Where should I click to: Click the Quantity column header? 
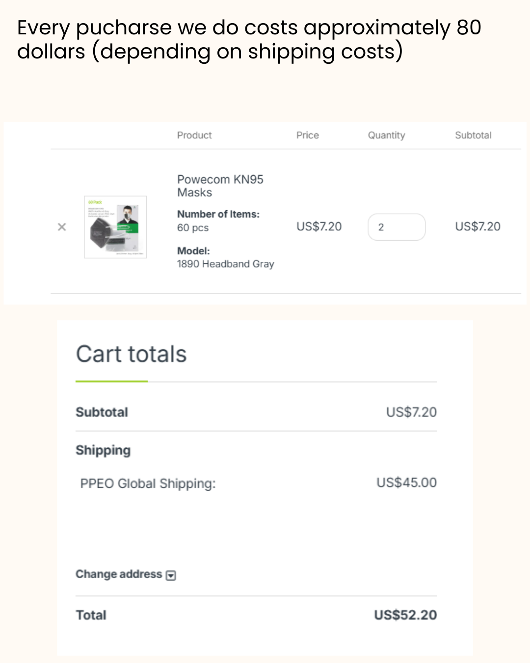click(387, 135)
